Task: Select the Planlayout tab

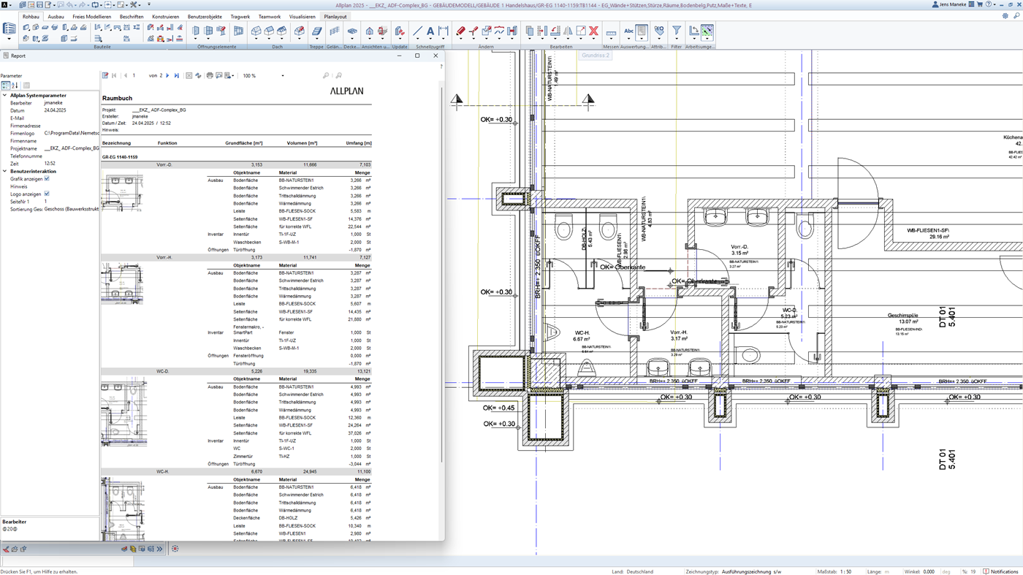Action: pos(335,16)
